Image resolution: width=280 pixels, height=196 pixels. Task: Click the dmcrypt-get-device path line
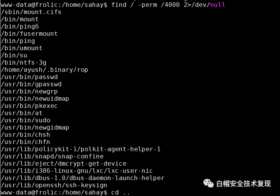point(64,164)
